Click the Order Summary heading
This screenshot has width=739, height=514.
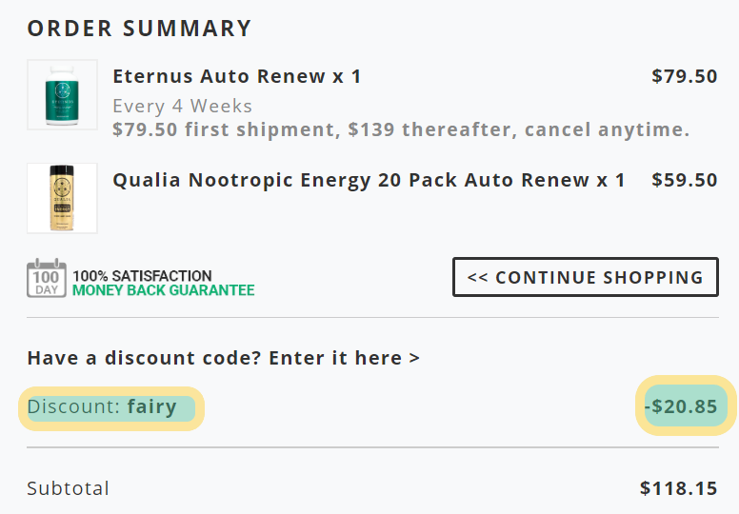[139, 29]
